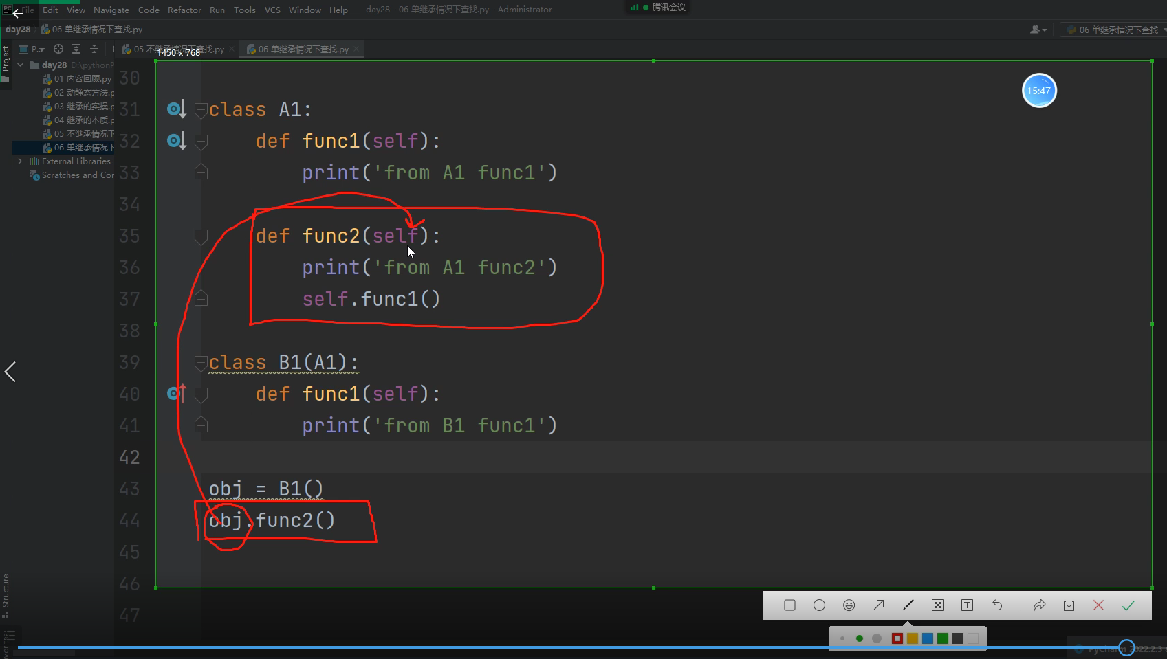
Task: Open the emoji sticker tool
Action: coord(849,605)
